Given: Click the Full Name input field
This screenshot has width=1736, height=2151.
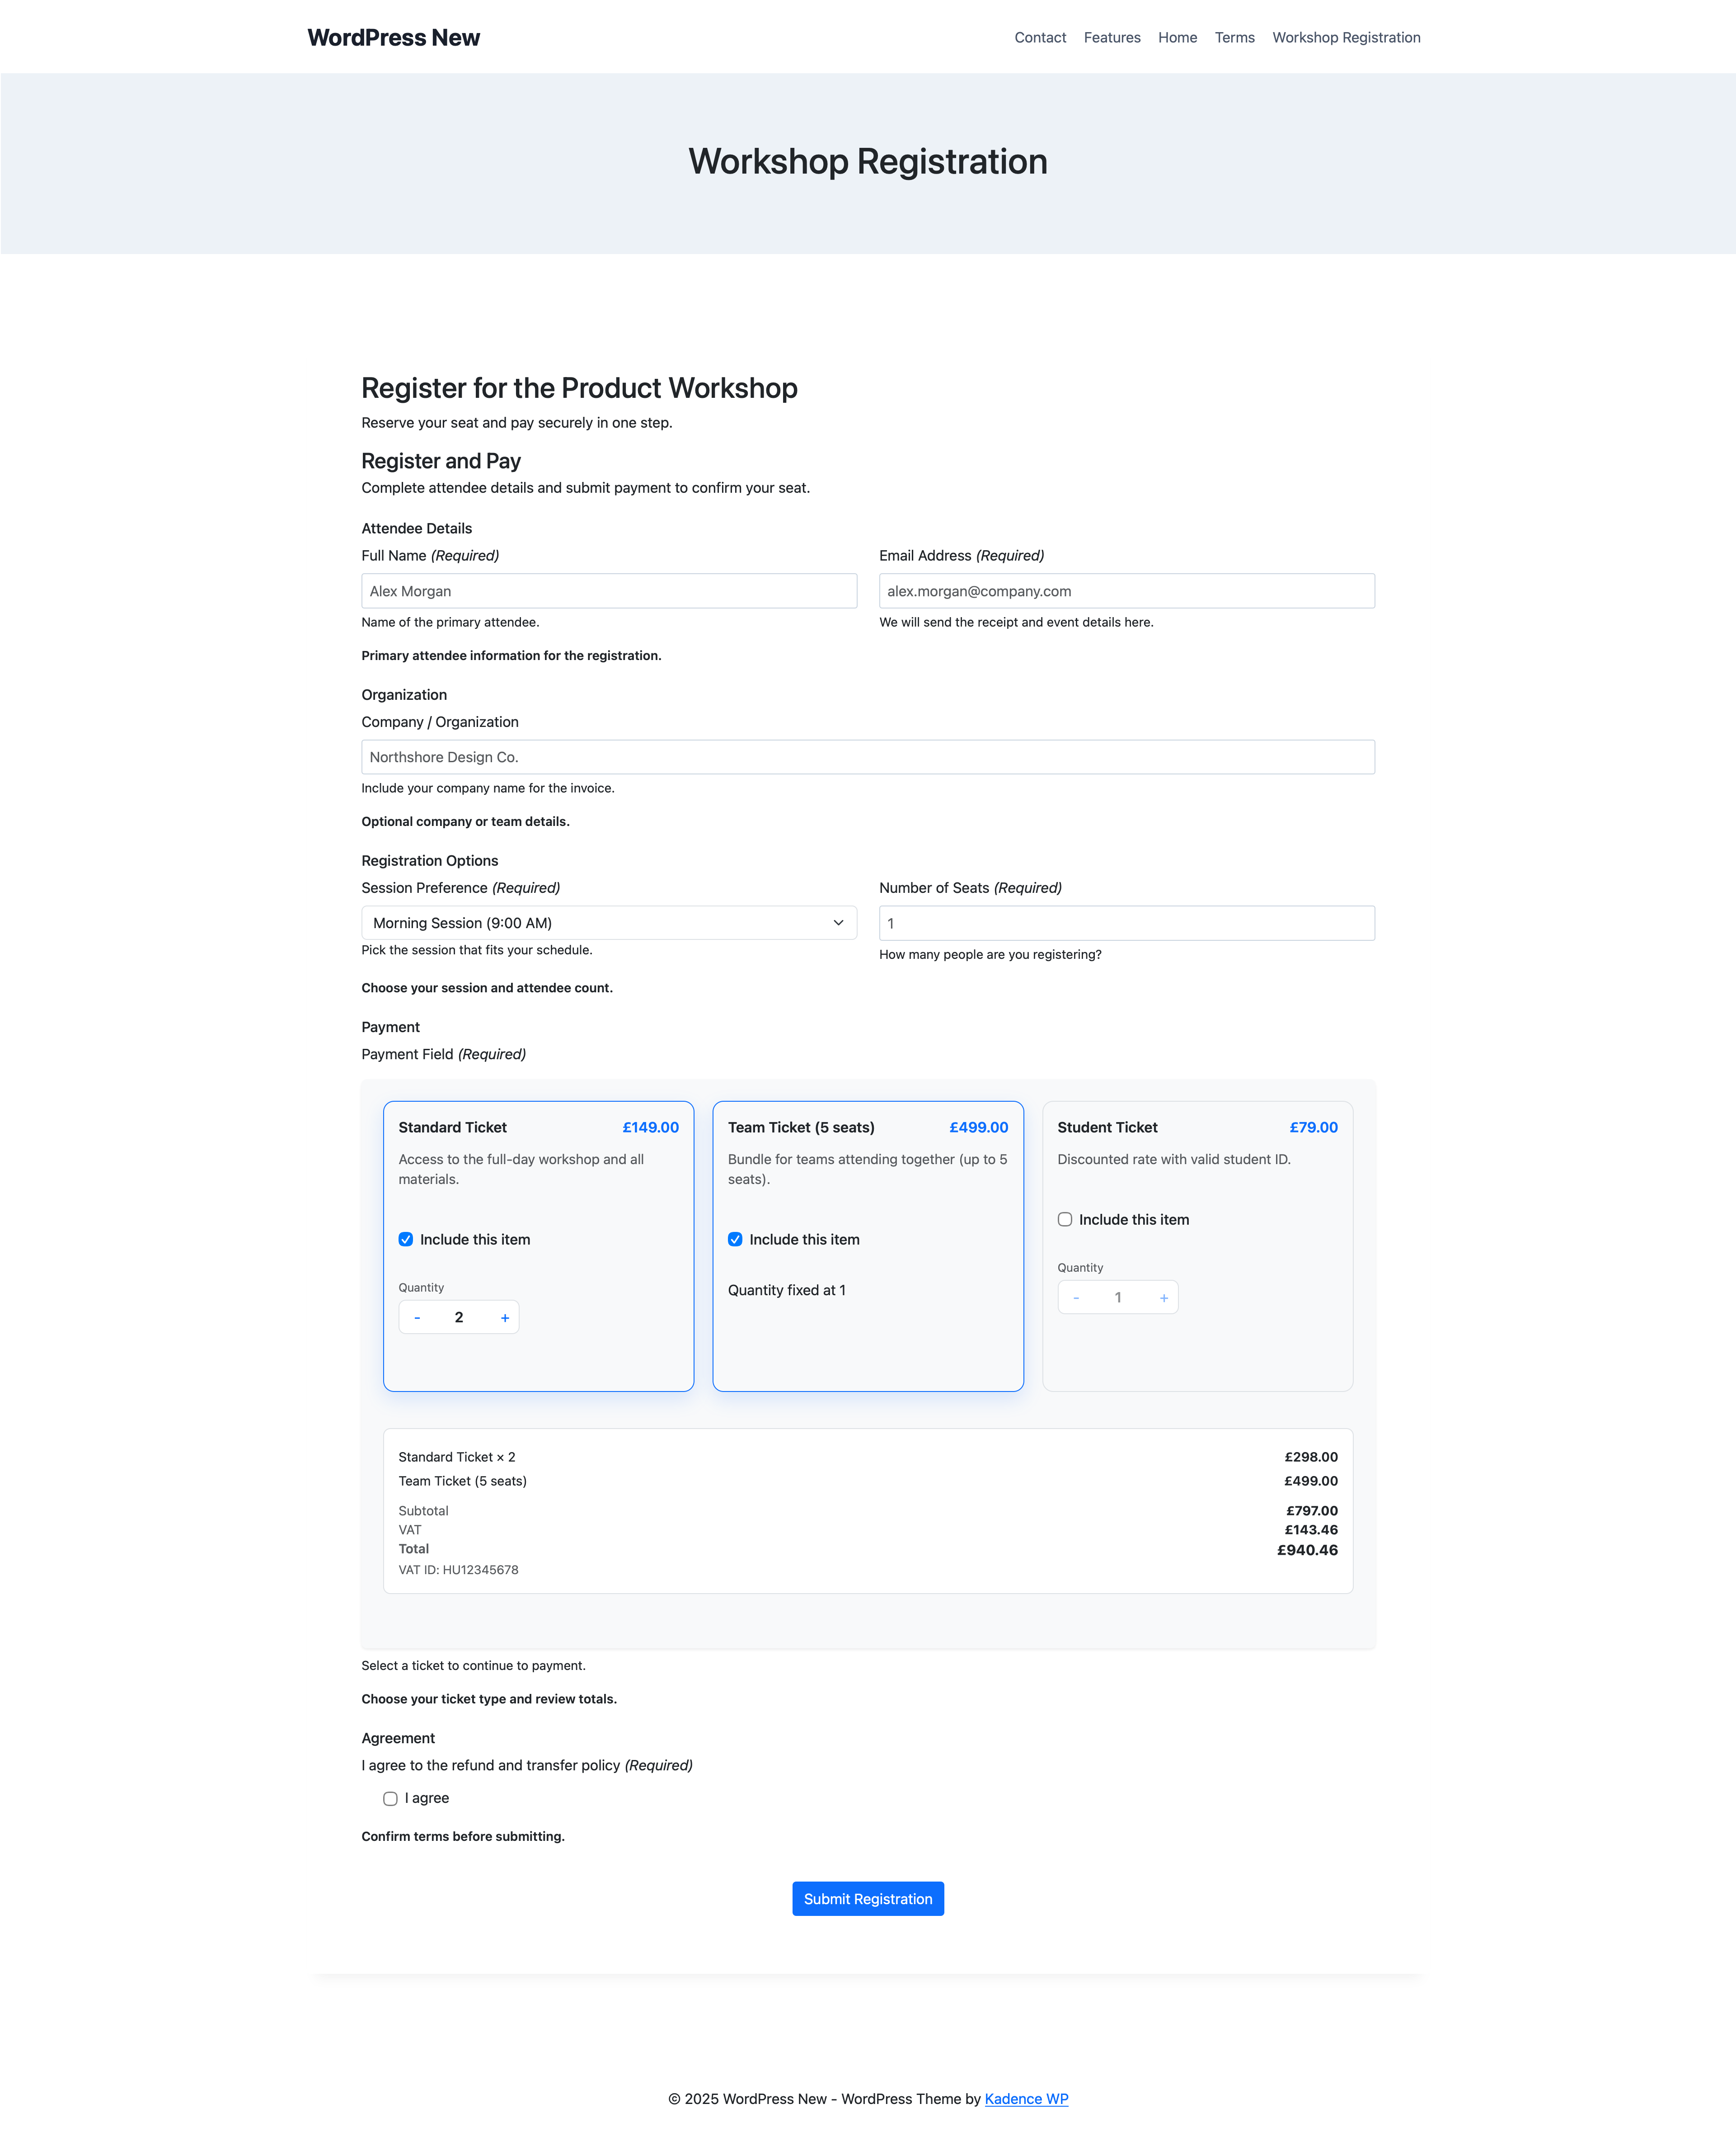Looking at the screenshot, I should (608, 590).
